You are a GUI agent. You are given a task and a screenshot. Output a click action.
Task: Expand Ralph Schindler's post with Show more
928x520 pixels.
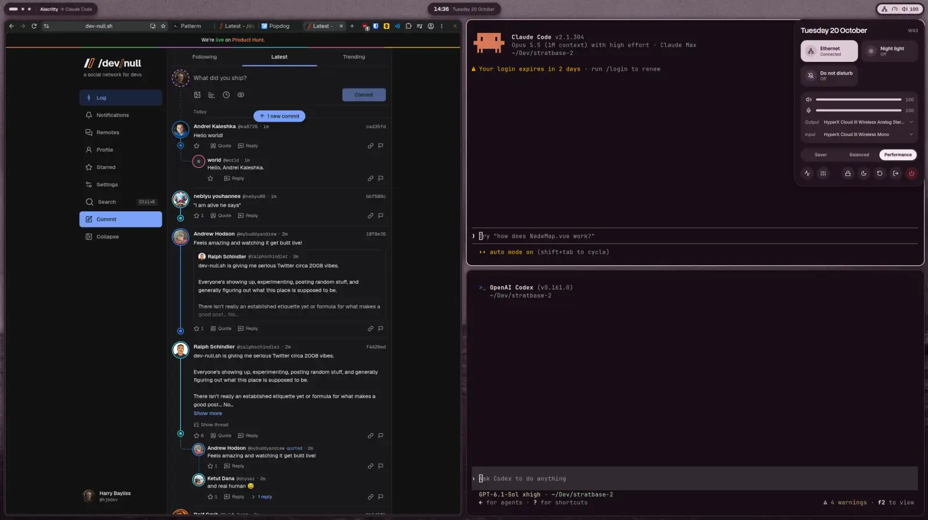208,413
